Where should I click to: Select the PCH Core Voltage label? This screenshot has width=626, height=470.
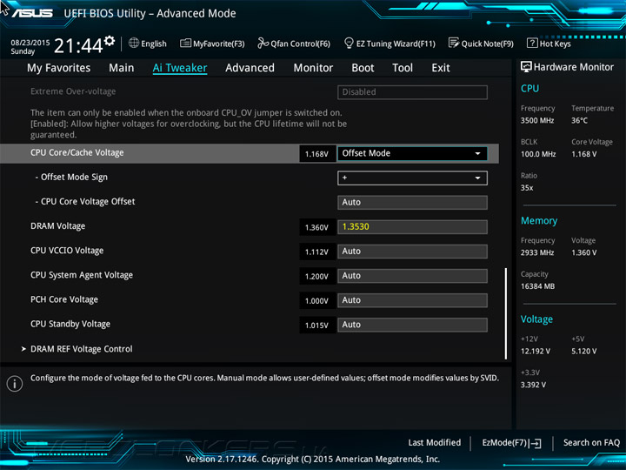click(64, 299)
